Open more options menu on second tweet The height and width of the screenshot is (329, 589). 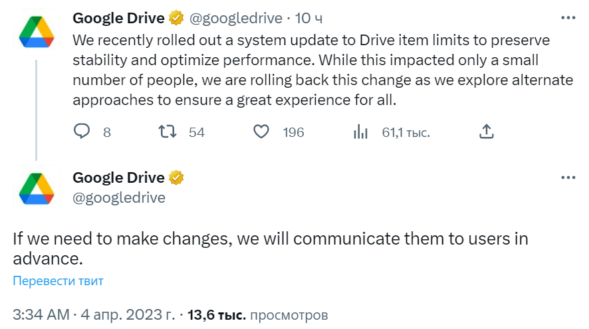coord(568,177)
